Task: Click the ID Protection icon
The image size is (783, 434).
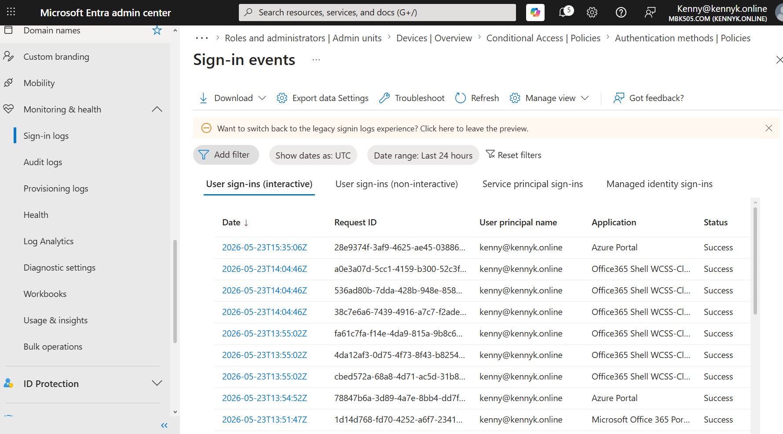Action: pos(8,383)
